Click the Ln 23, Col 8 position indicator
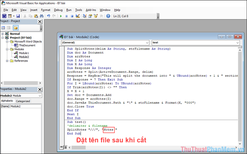247x154 pixels. pyautogui.click(x=121, y=16)
